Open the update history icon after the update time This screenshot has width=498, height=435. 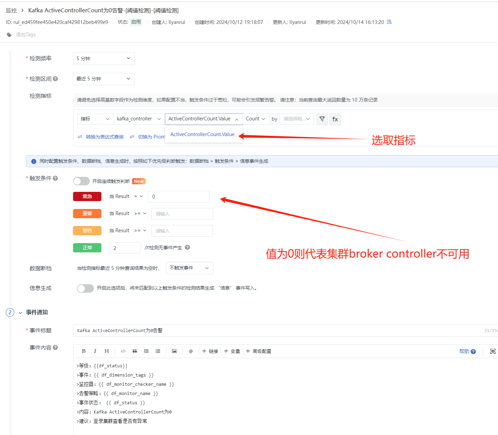(389, 22)
